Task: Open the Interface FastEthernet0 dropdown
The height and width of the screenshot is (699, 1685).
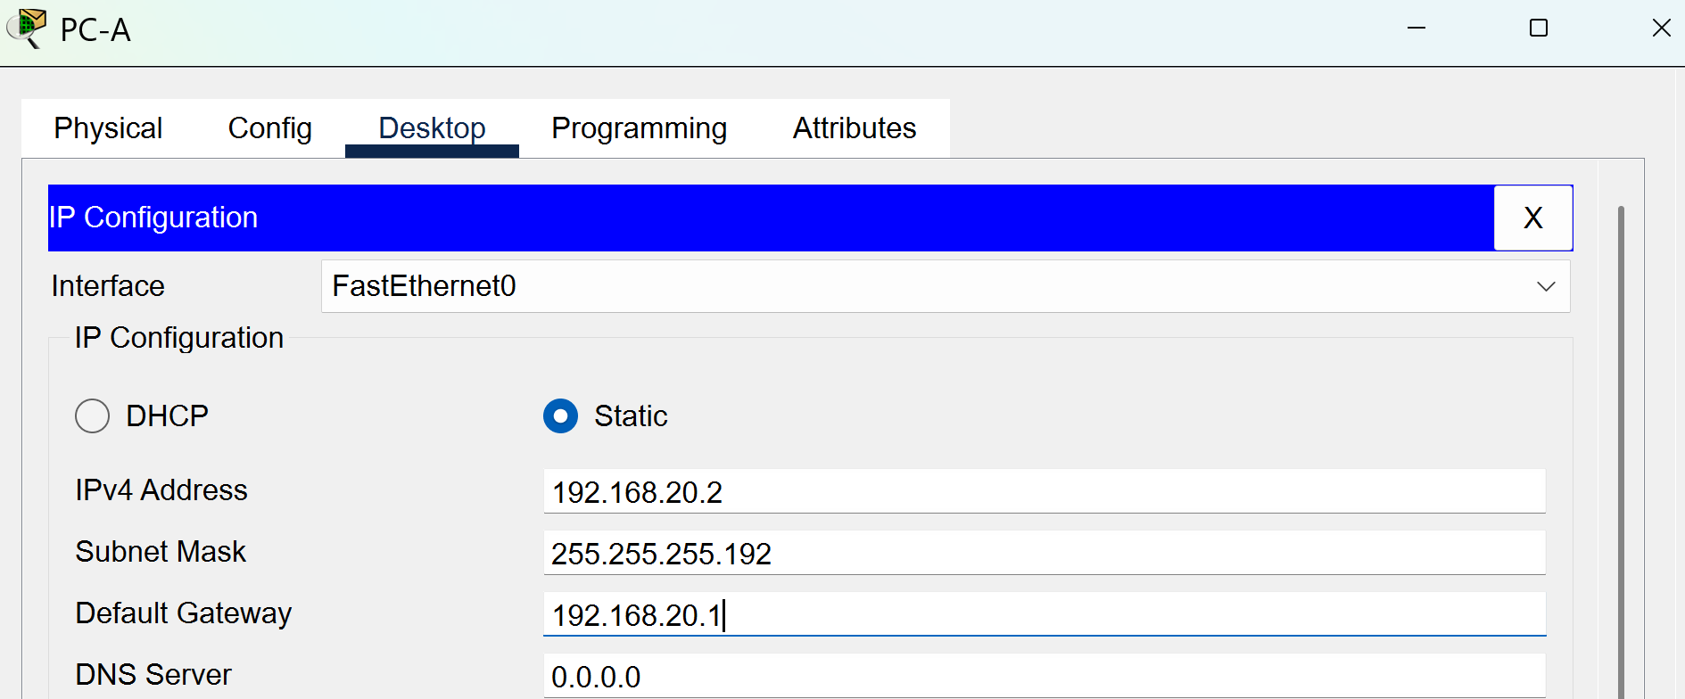Action: coord(946,286)
